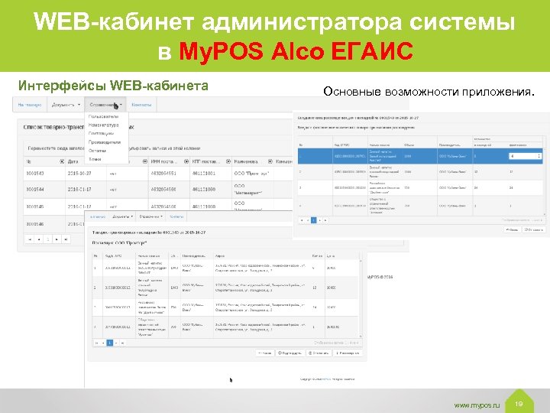Image resolution: width=550 pixels, height=413 pixels.
Task: Select item row 2 in invoice detail table
Action: click(x=225, y=288)
